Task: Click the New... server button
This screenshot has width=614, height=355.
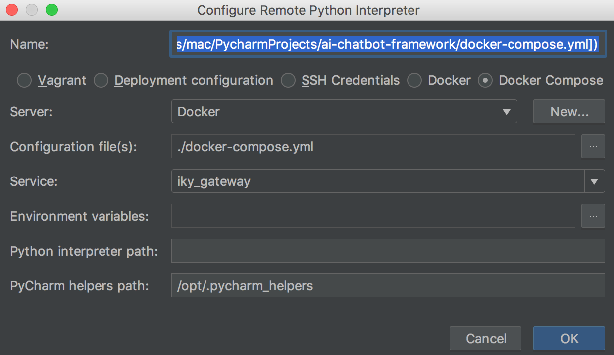Action: click(569, 112)
